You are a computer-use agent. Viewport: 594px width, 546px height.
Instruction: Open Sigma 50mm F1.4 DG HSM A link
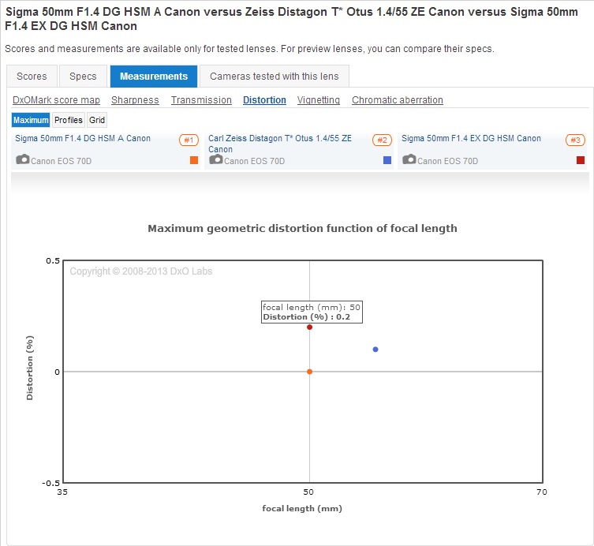[83, 139]
